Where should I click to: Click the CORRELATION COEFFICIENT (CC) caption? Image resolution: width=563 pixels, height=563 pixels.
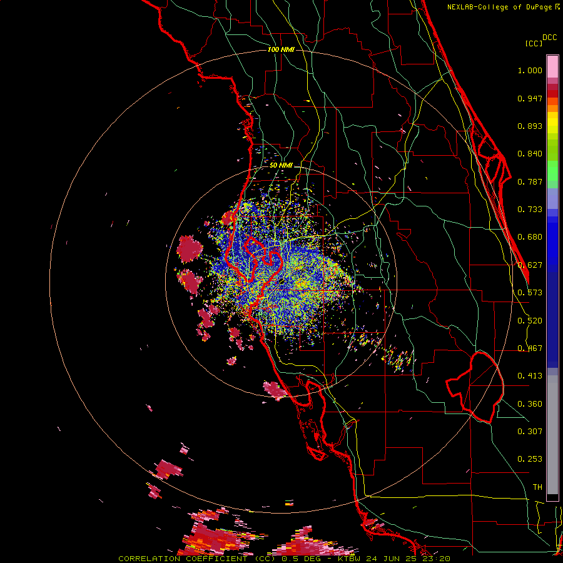pos(197,559)
